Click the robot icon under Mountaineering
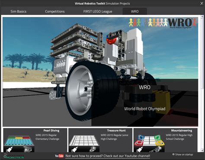Image resolution: width=205 pixels, height=160 pixels. (156, 149)
